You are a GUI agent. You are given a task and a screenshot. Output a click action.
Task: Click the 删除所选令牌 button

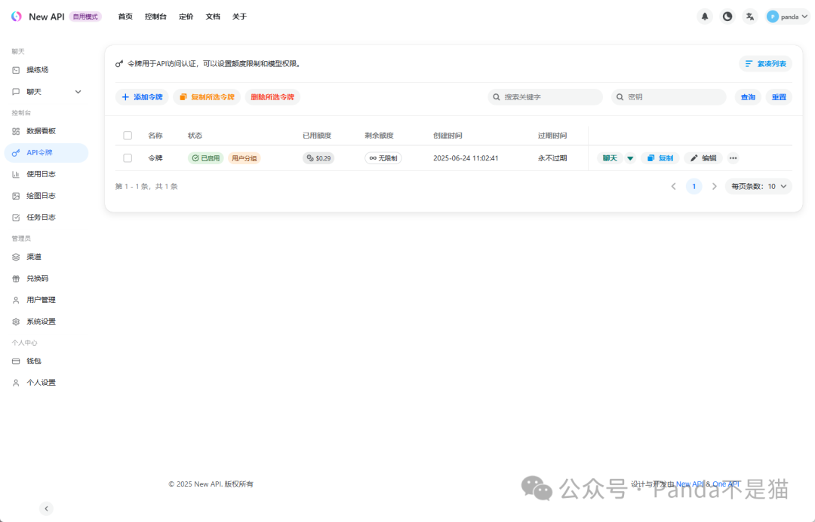272,97
